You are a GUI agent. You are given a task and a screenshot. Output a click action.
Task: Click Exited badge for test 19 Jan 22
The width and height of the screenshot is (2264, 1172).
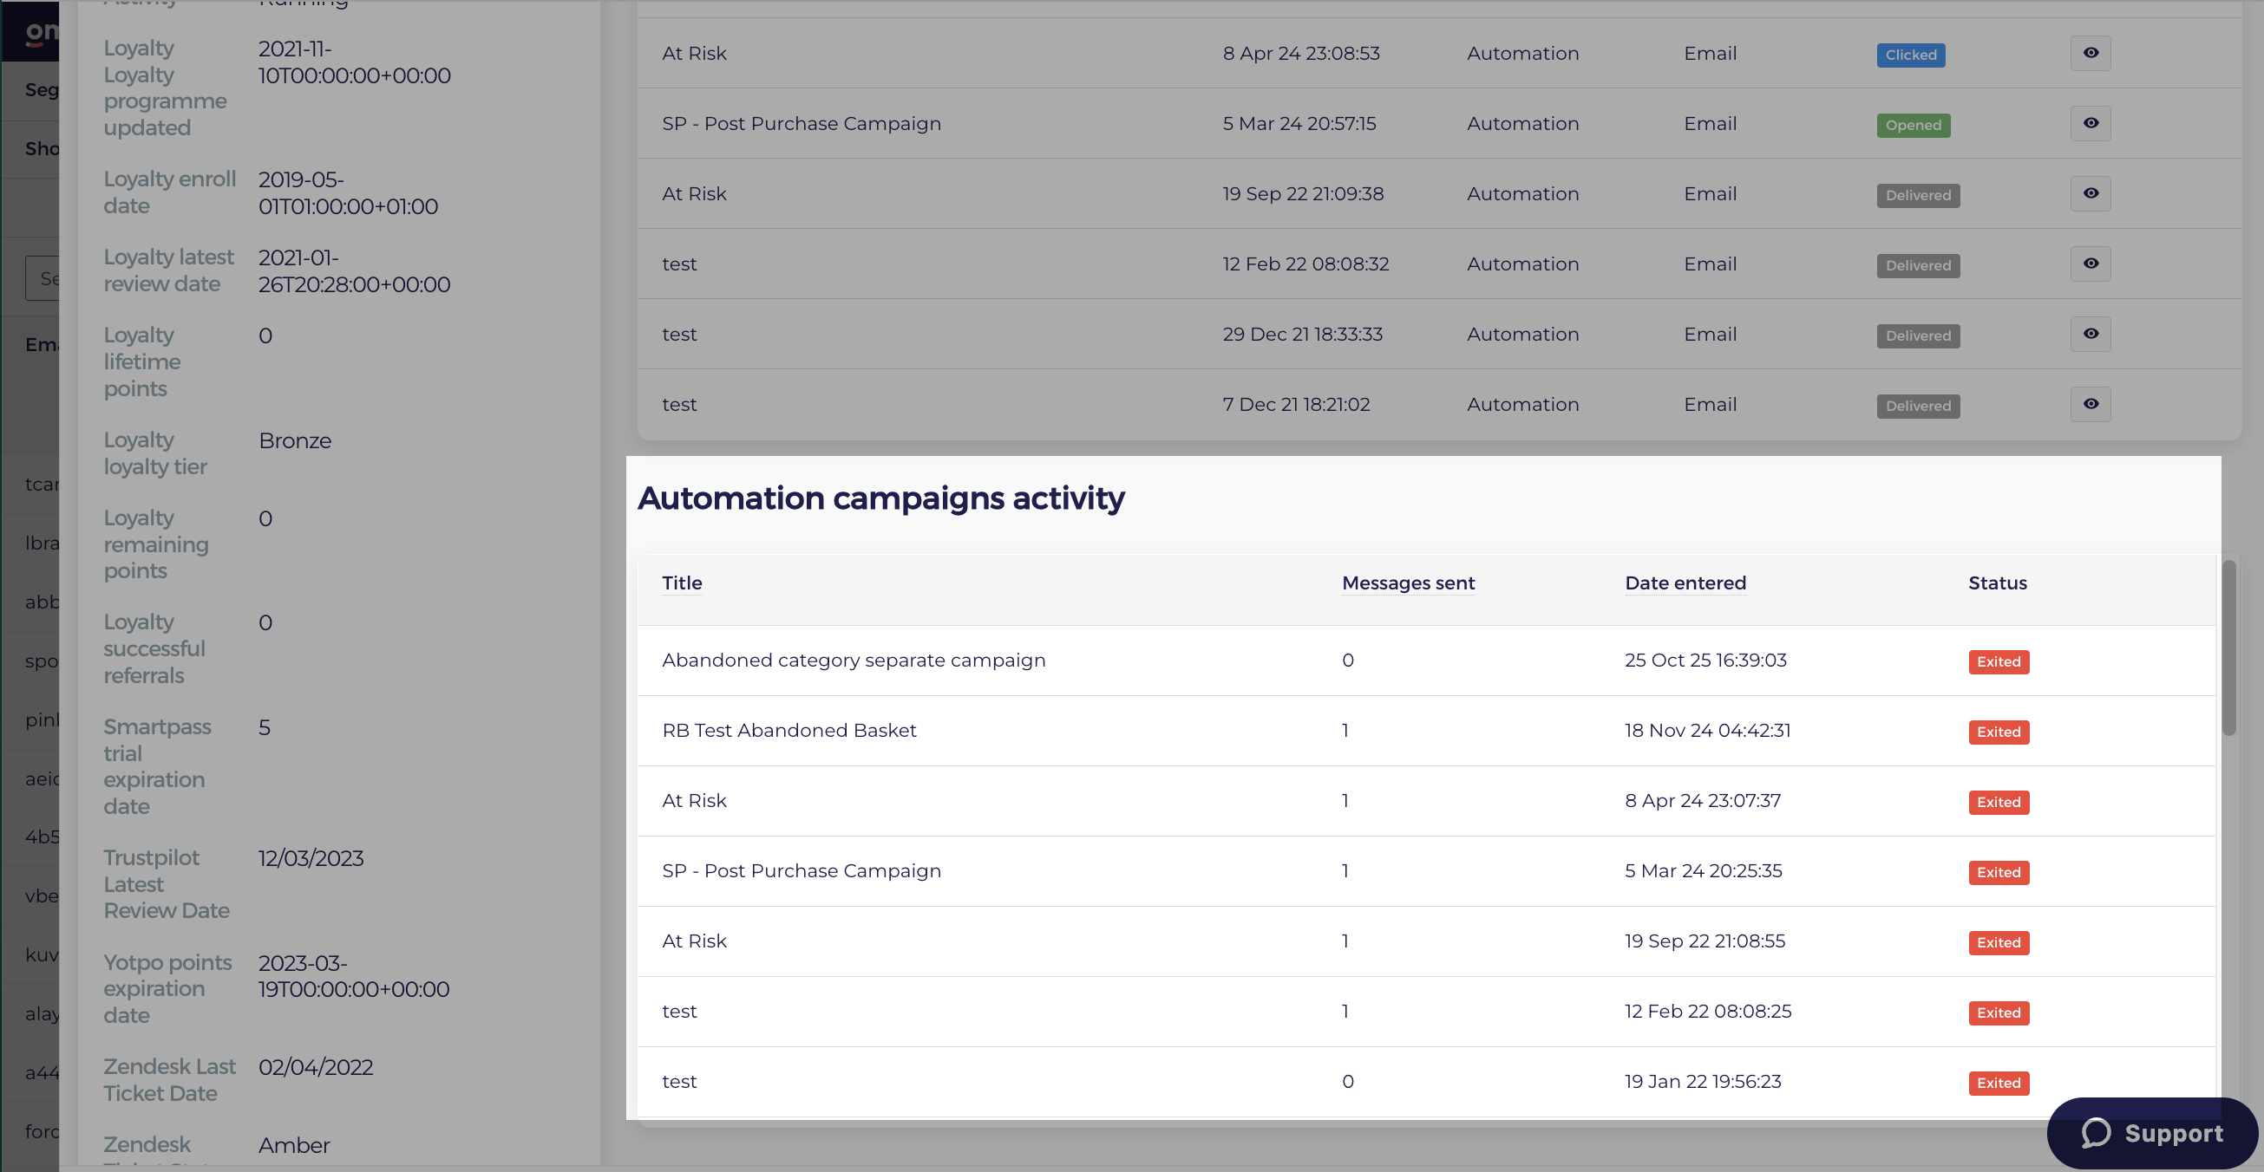[1999, 1084]
